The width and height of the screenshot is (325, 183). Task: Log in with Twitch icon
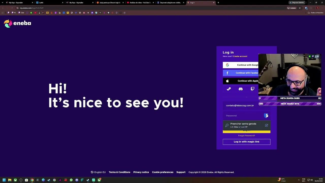click(253, 89)
